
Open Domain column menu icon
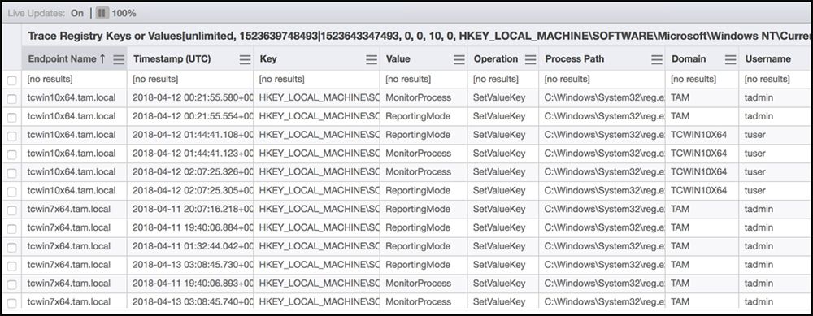731,59
